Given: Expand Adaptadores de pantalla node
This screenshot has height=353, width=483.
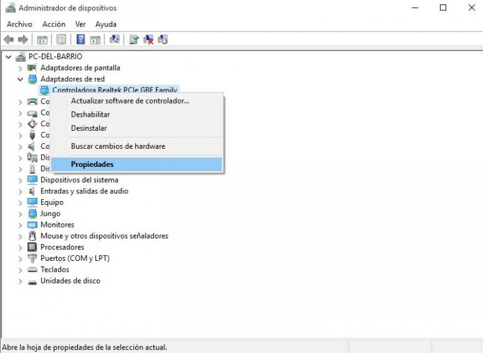Looking at the screenshot, I should pyautogui.click(x=21, y=68).
